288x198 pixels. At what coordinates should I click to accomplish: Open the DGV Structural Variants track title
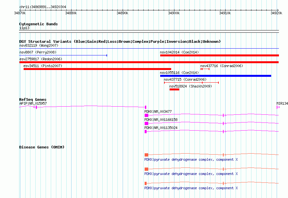(120, 41)
